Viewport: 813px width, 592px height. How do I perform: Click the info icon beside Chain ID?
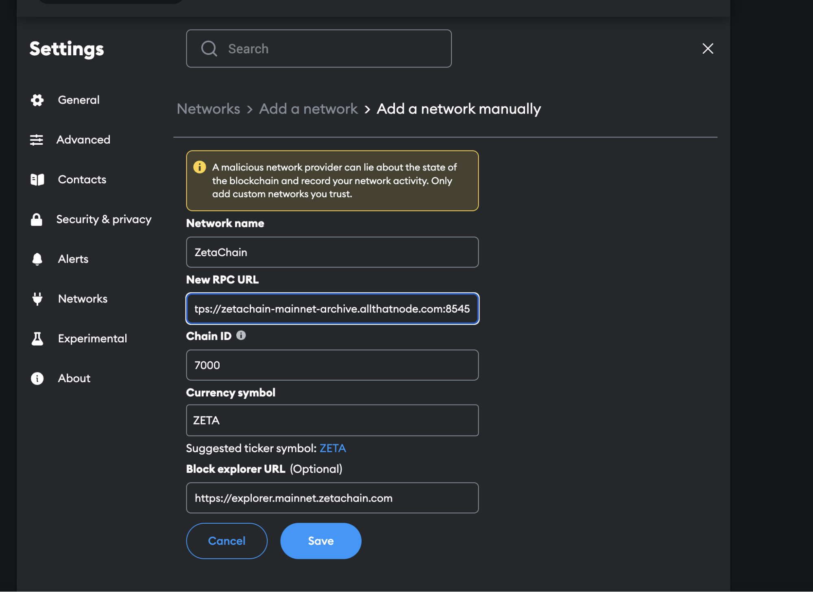click(x=241, y=335)
